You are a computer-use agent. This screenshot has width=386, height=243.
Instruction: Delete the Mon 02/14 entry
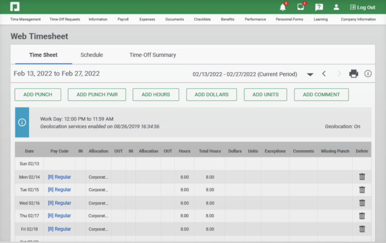tap(362, 177)
